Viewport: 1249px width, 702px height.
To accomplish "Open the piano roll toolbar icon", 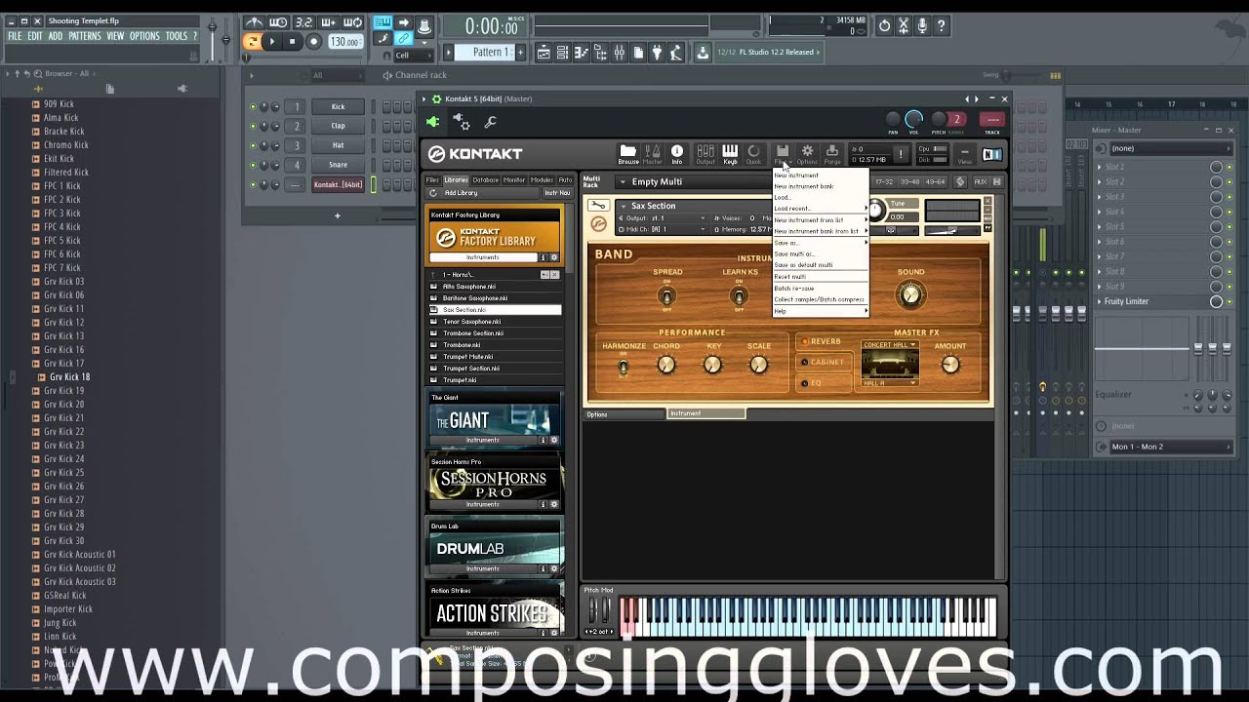I will 582,53.
